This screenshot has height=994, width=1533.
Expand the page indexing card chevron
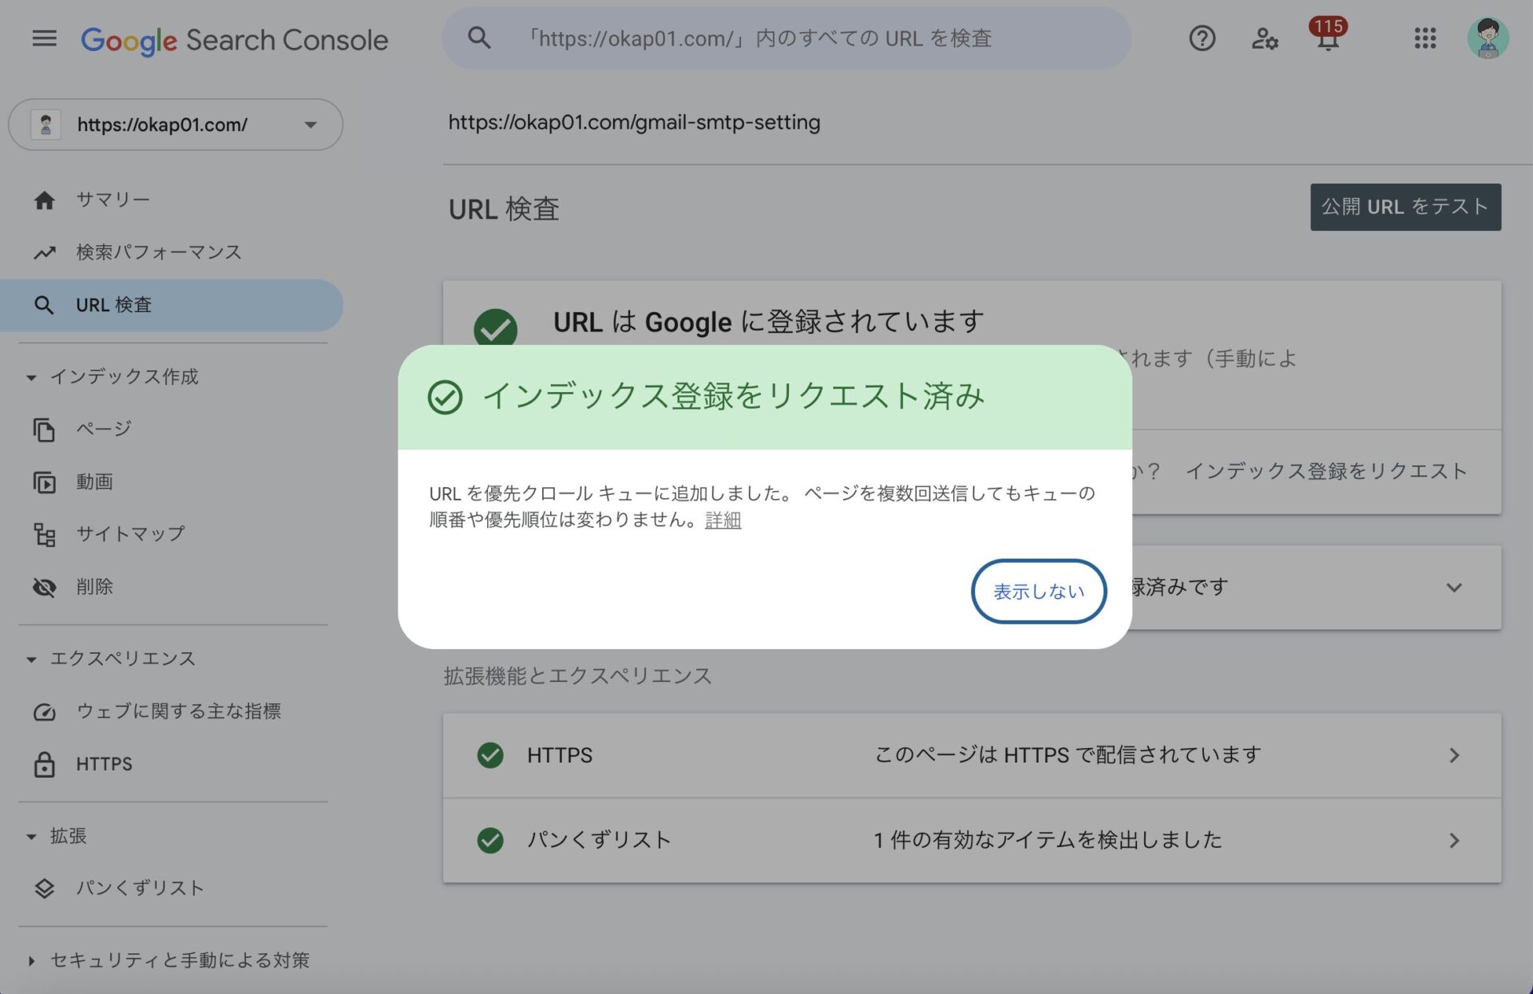[1454, 588]
